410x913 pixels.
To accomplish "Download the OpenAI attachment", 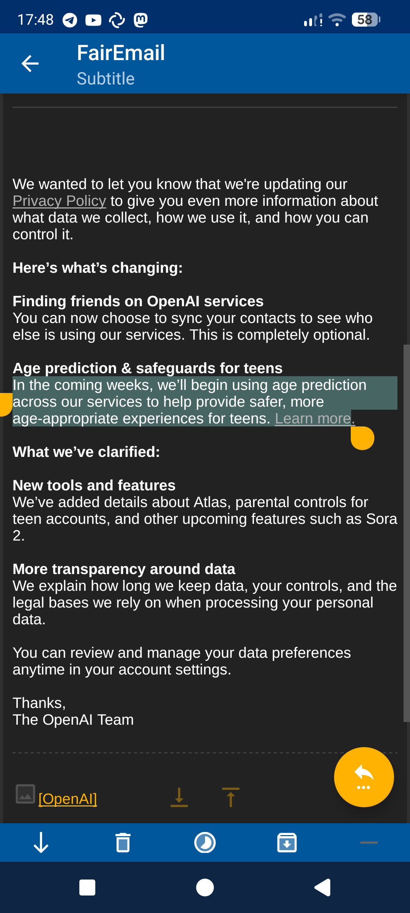I will (x=179, y=797).
